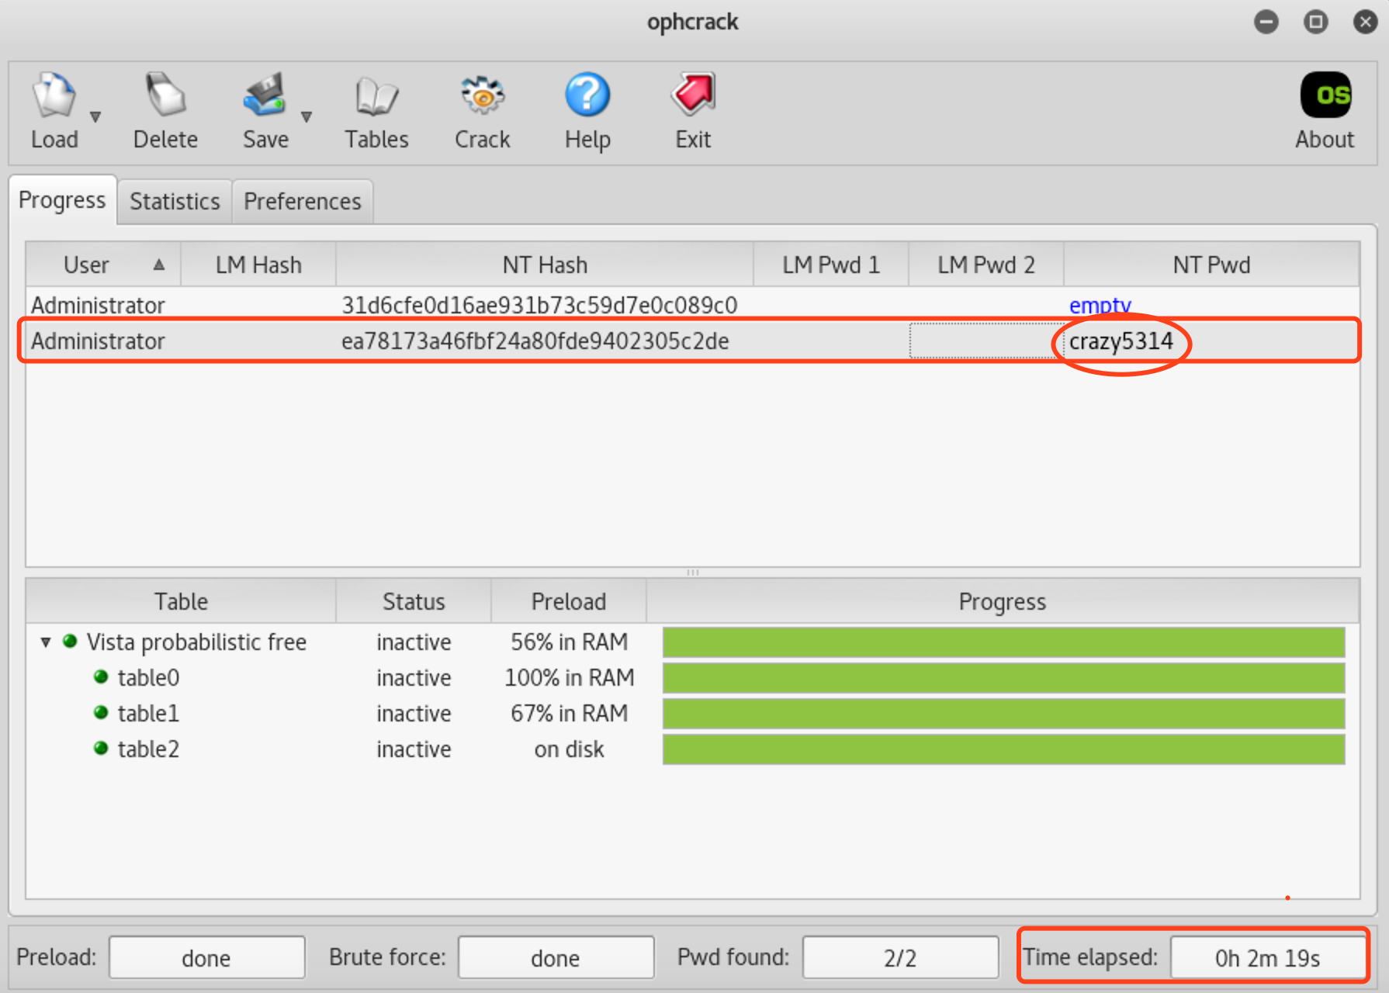This screenshot has height=993, width=1389.
Task: Click the Preload column header
Action: point(569,601)
